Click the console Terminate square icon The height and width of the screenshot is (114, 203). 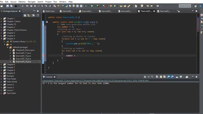[x=145, y=77]
